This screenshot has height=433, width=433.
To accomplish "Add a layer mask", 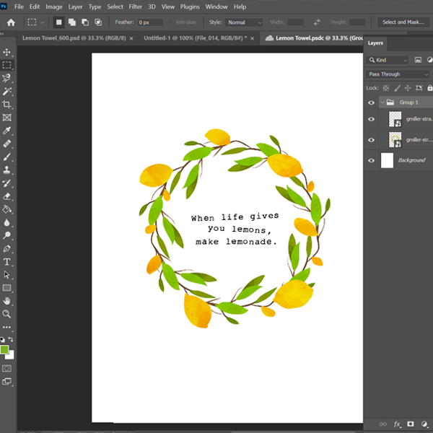I will click(411, 424).
